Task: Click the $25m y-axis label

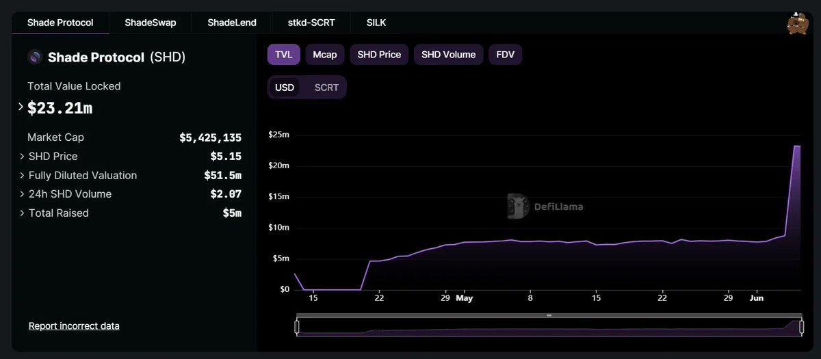Action: pos(278,135)
